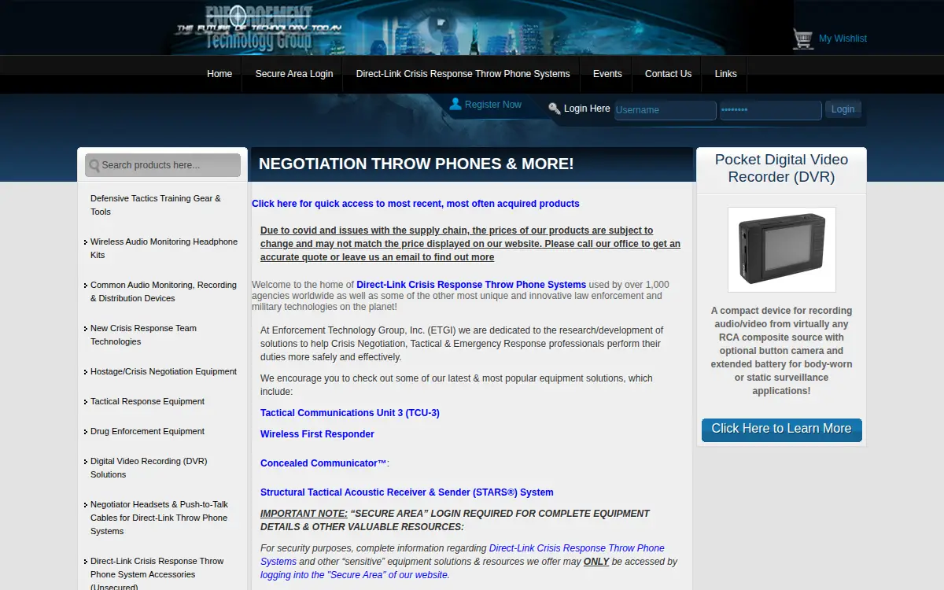
Task: Click the key icon beside Login Here
Action: (555, 109)
